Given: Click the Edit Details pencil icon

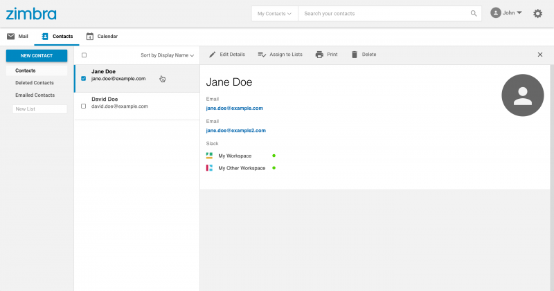Looking at the screenshot, I should click(212, 55).
